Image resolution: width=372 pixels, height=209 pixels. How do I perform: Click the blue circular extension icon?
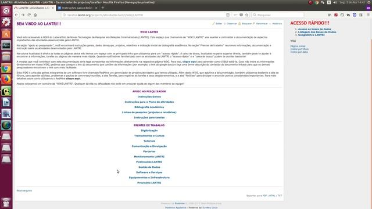tap(355, 15)
